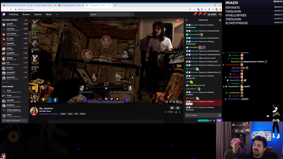Open the Esports page
Viewport: 283px width, 159px height.
pyautogui.click(x=38, y=15)
